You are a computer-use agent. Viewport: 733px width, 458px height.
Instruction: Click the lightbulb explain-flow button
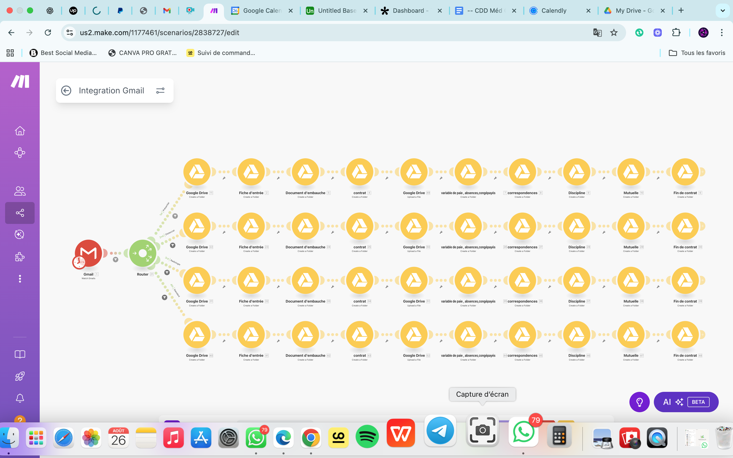click(639, 402)
